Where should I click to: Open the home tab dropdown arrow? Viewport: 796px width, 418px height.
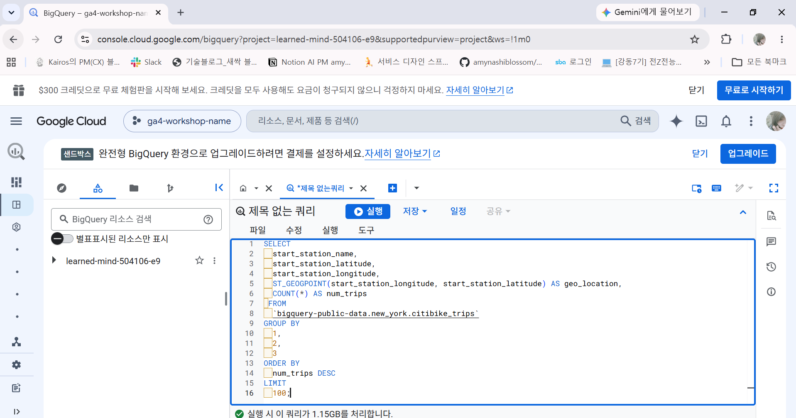coord(256,188)
